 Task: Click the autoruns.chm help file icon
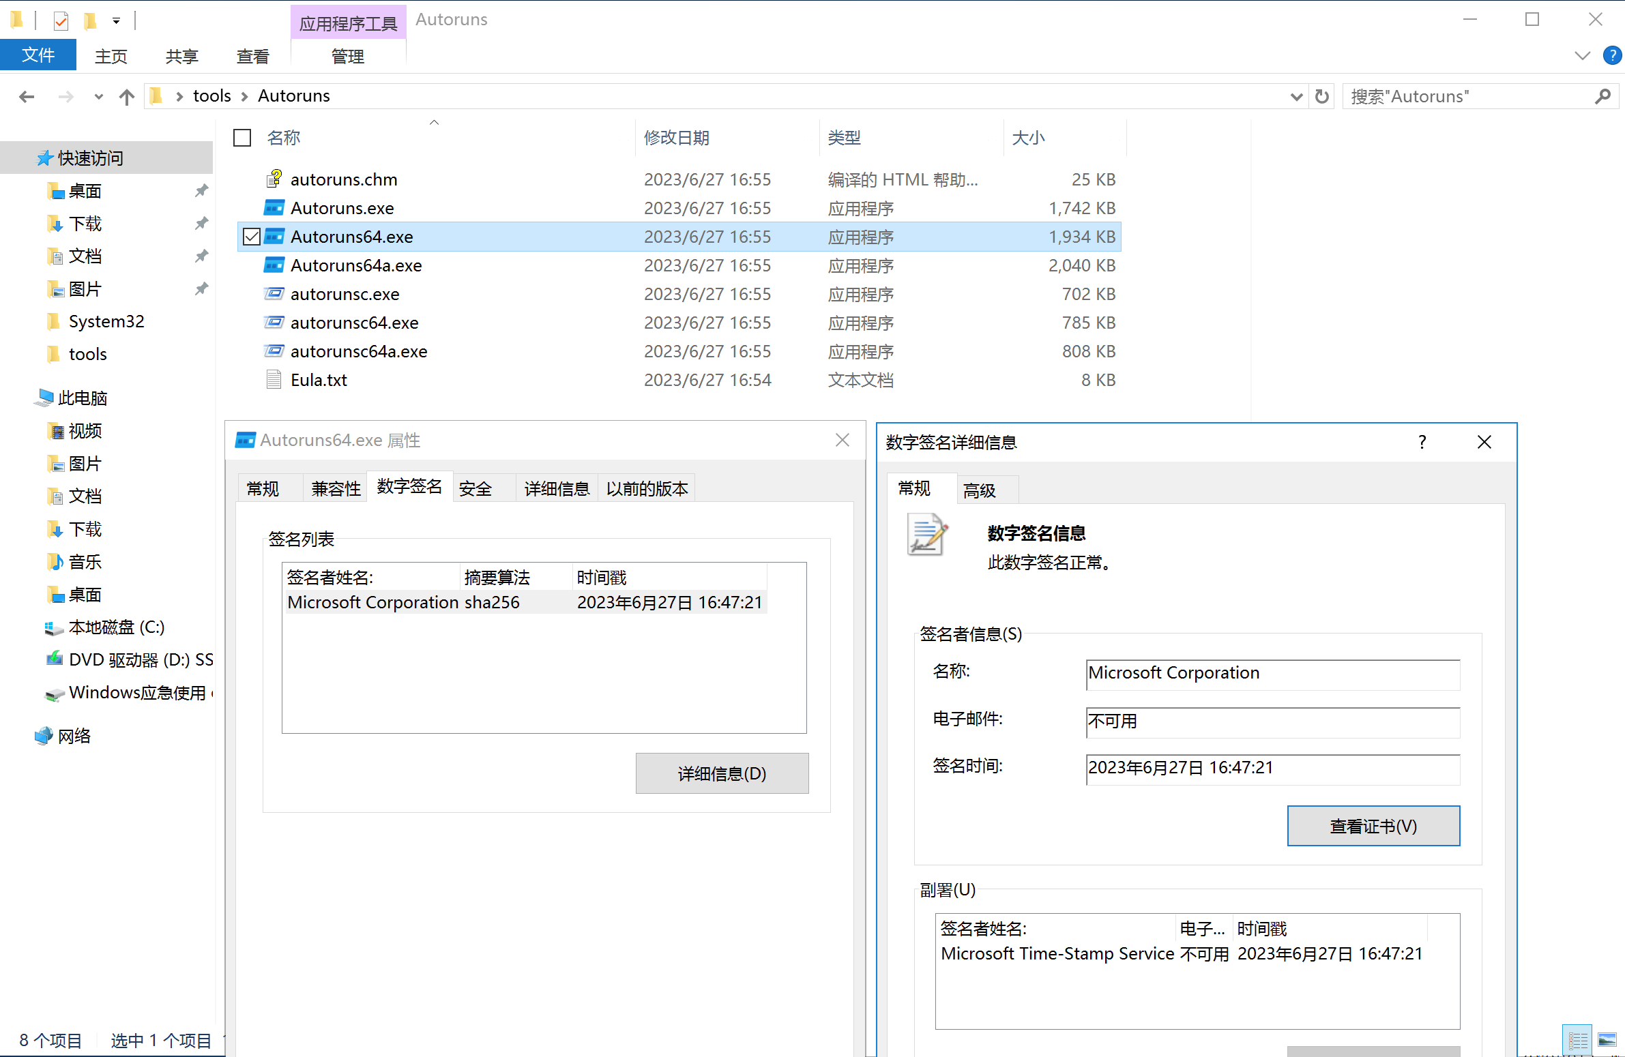tap(274, 179)
